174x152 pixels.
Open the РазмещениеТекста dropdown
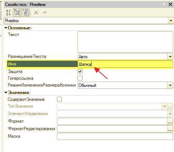[170, 57]
